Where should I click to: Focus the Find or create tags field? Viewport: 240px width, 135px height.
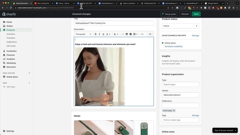point(180,120)
